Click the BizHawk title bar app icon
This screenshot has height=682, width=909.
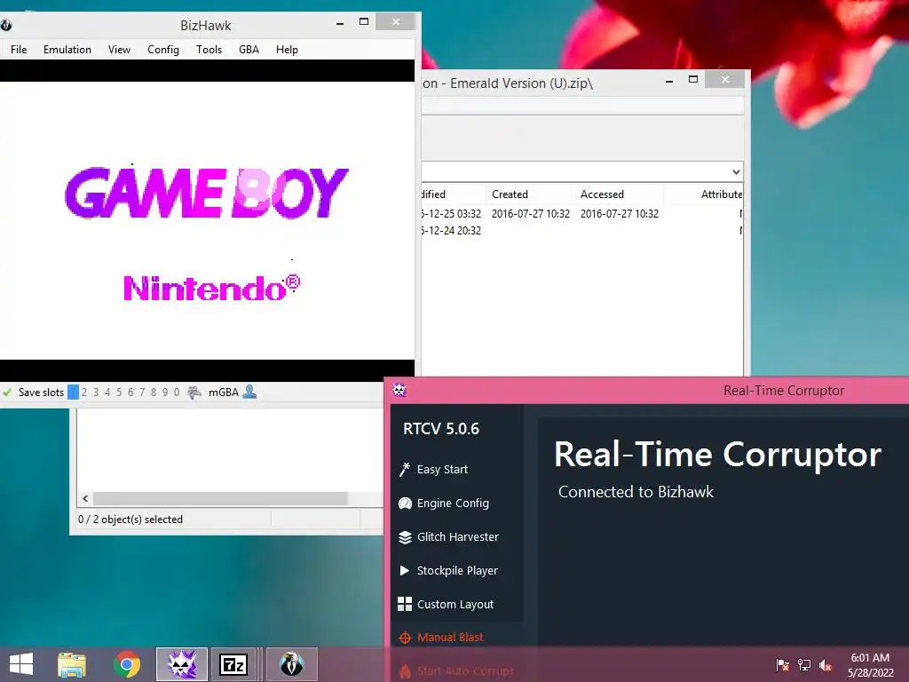click(x=6, y=25)
